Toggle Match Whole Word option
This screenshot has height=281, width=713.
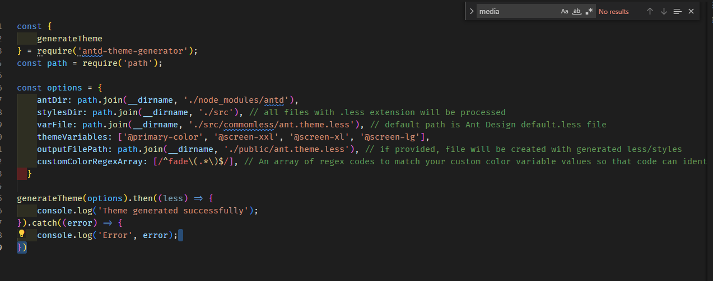click(x=577, y=11)
